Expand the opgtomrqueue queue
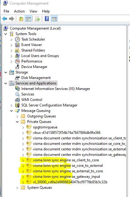The height and width of the screenshot is (197, 130). click(23, 127)
